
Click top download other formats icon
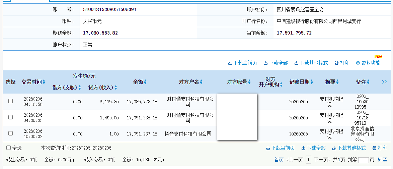[296, 63]
